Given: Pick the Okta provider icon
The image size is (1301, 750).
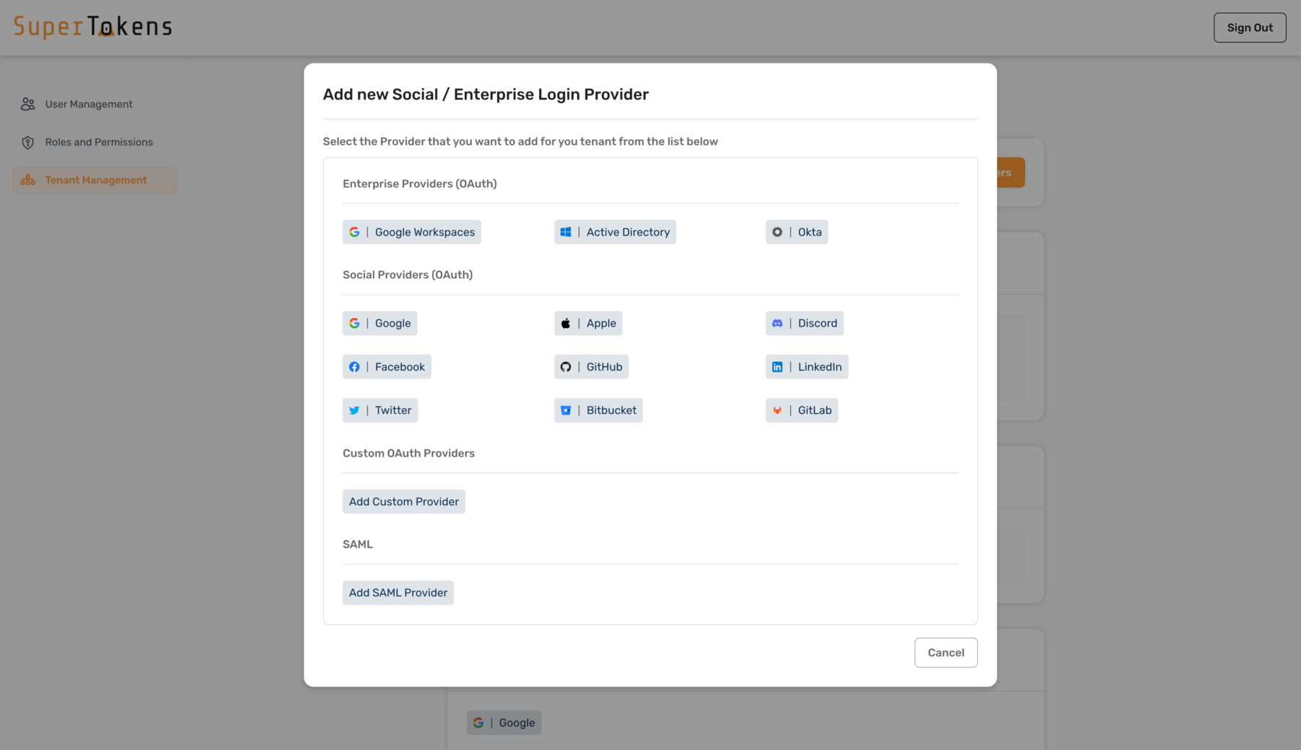Looking at the screenshot, I should pyautogui.click(x=777, y=232).
